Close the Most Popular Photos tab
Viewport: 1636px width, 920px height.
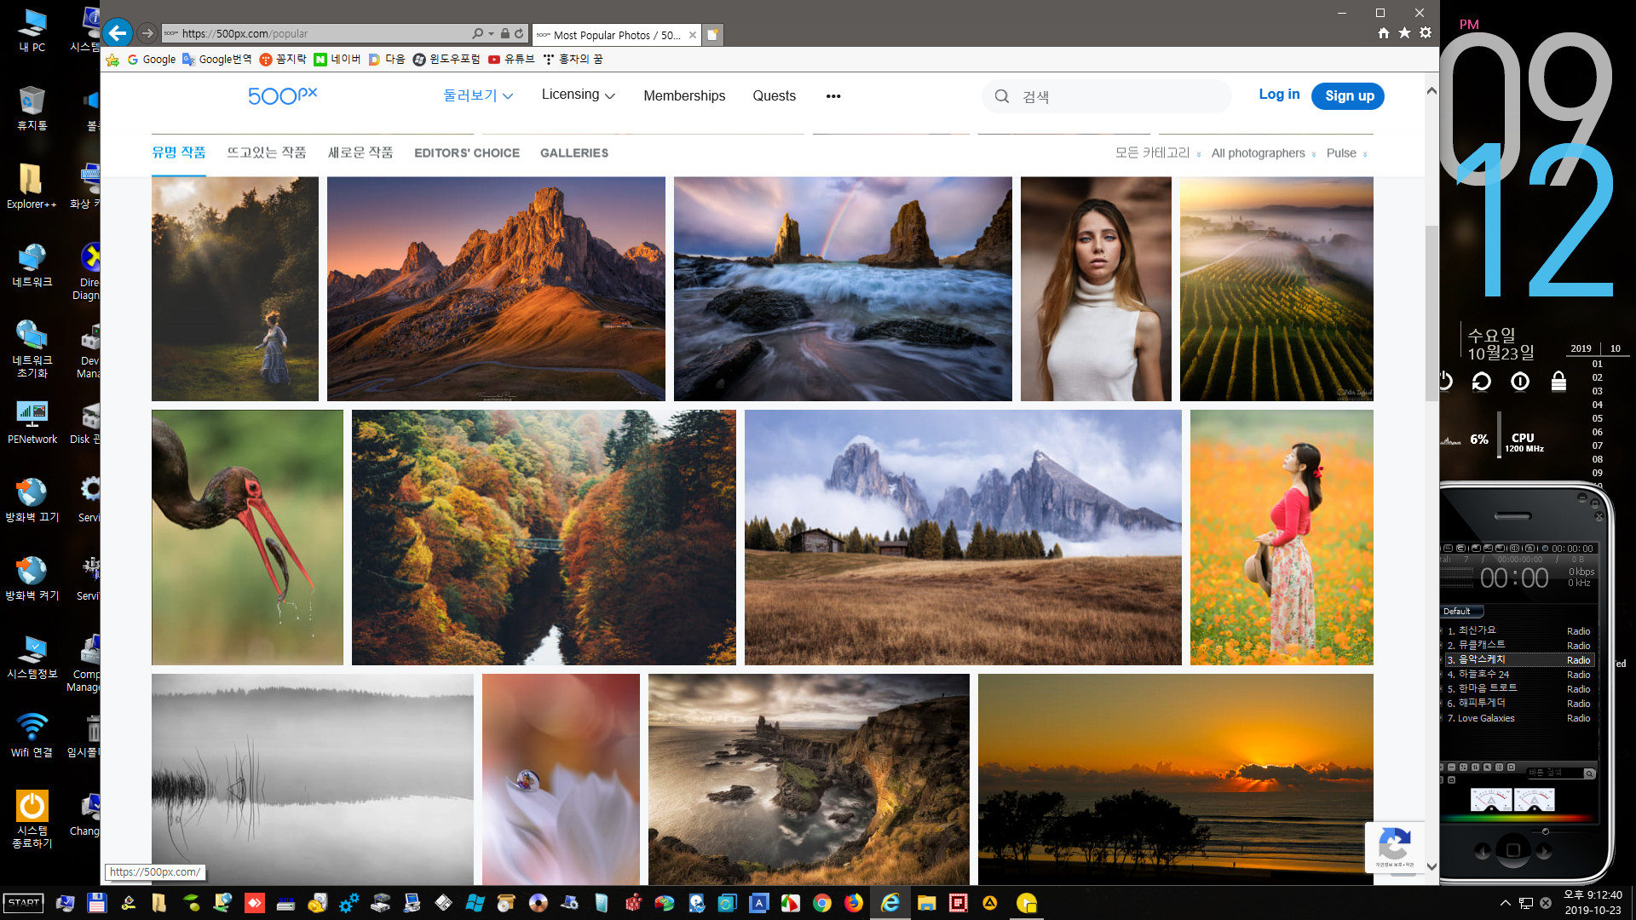[692, 35]
